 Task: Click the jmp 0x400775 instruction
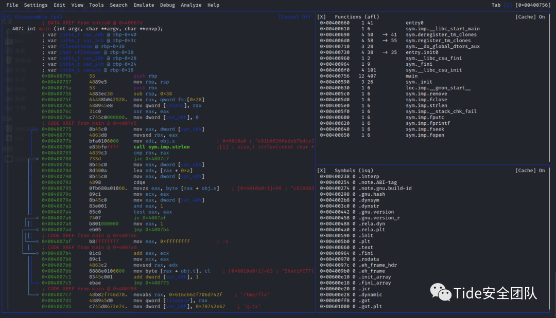[151, 283]
